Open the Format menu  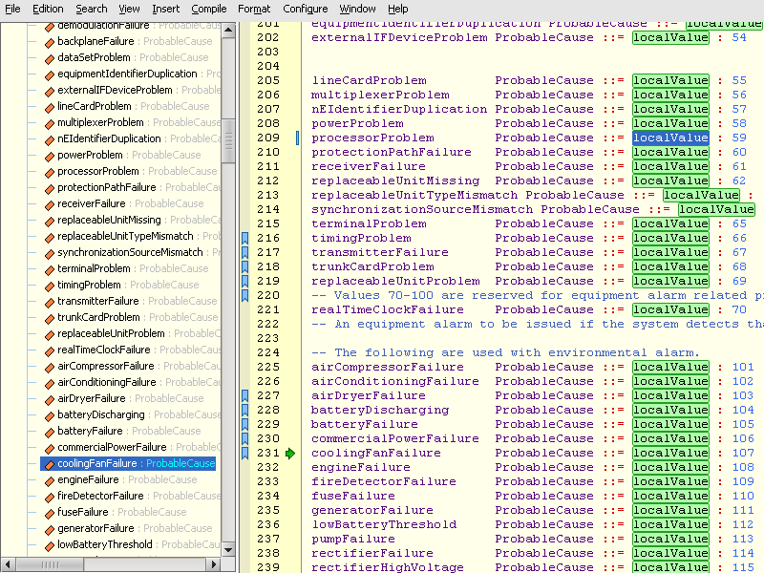coord(254,9)
